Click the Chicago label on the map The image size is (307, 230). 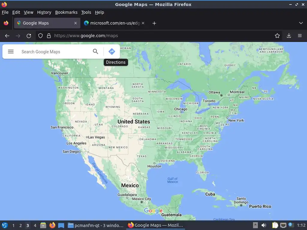[x=180, y=109]
